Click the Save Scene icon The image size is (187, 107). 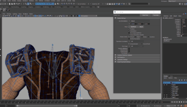tap(14, 4)
